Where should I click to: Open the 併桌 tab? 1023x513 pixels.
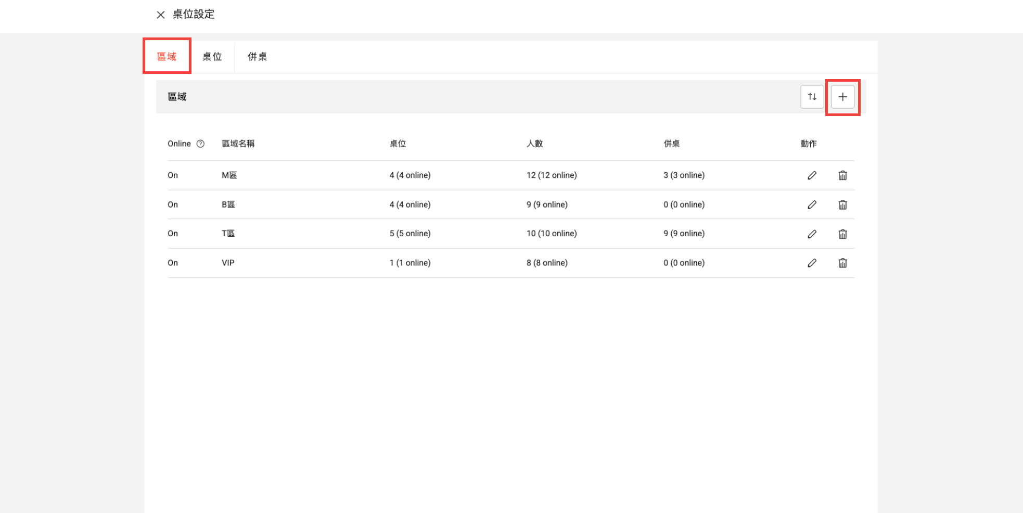tap(257, 56)
